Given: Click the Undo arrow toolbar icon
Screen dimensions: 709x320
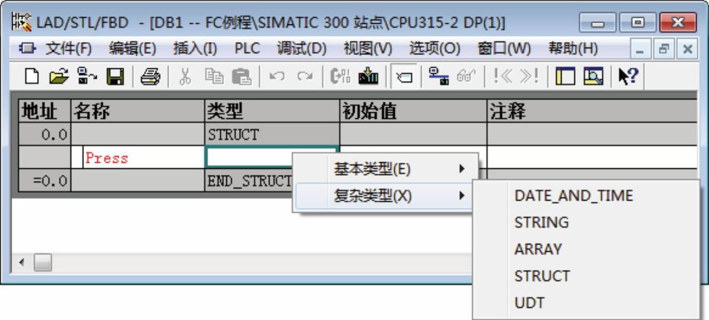Looking at the screenshot, I should point(276,77).
